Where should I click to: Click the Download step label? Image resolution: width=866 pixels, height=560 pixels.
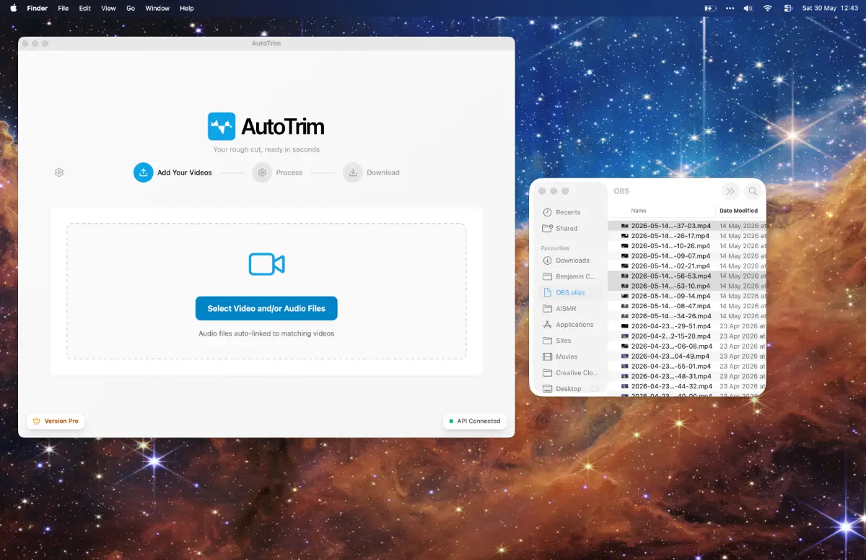[383, 172]
